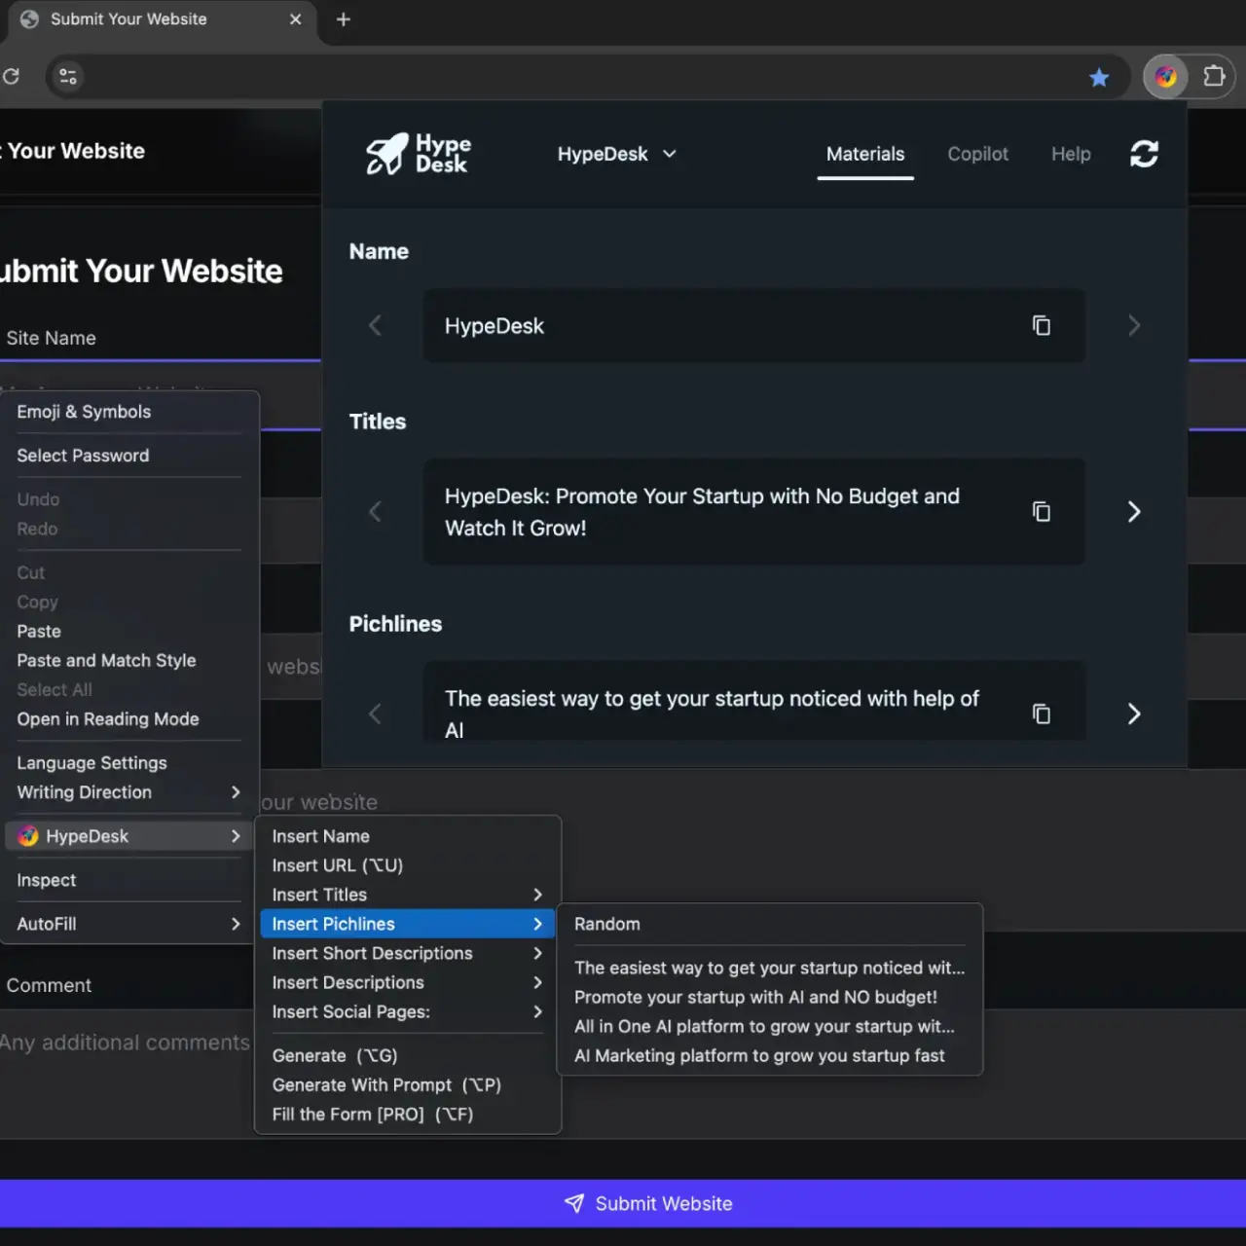Click the Submit Website button
This screenshot has width=1246, height=1246.
coord(647,1203)
